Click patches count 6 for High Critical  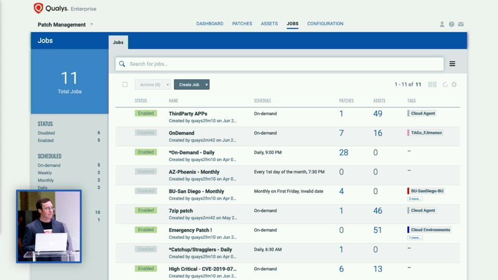[x=341, y=269]
